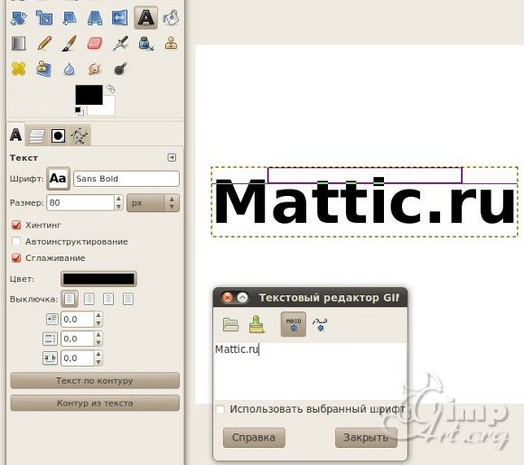Decrease letter spacing value

pyautogui.click(x=98, y=362)
